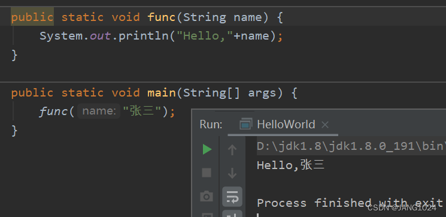Toggle soft-wrap in the Run console
The image size is (446, 217).
coord(232,197)
